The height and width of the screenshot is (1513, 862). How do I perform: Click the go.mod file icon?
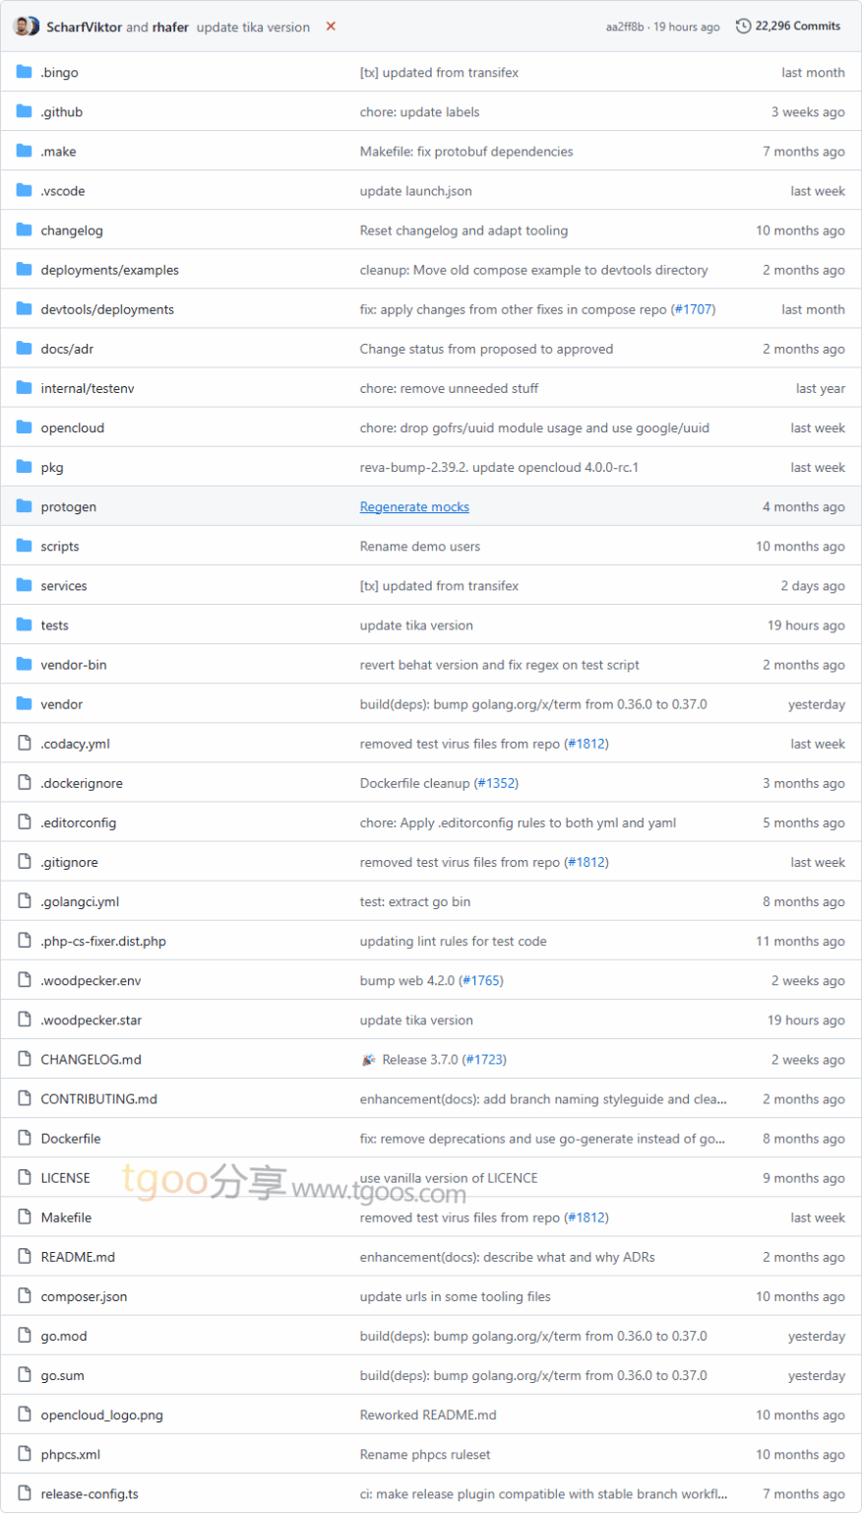pos(25,1336)
